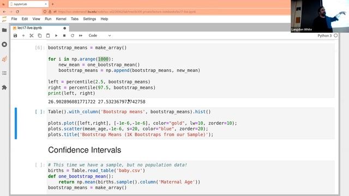This screenshot has height=196, width=349.
Task: Open the Tabs menu
Action: (75, 19)
